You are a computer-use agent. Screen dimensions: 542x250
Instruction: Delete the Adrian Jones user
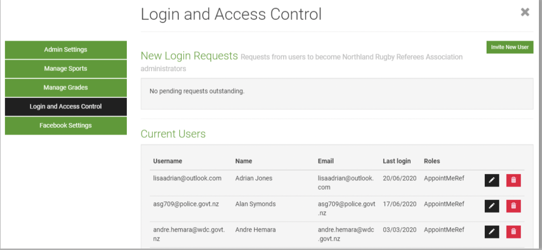click(513, 180)
